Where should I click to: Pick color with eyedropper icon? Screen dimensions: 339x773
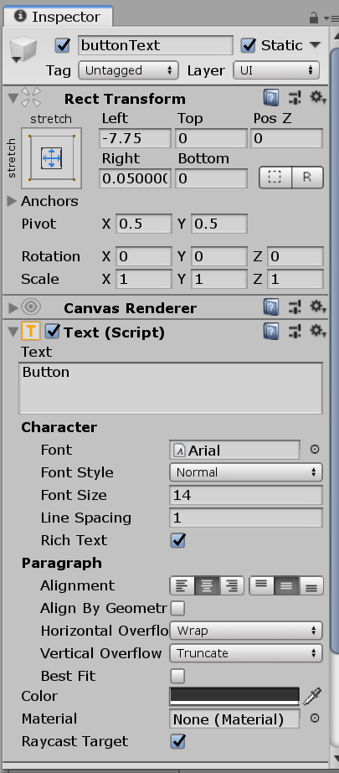[312, 696]
